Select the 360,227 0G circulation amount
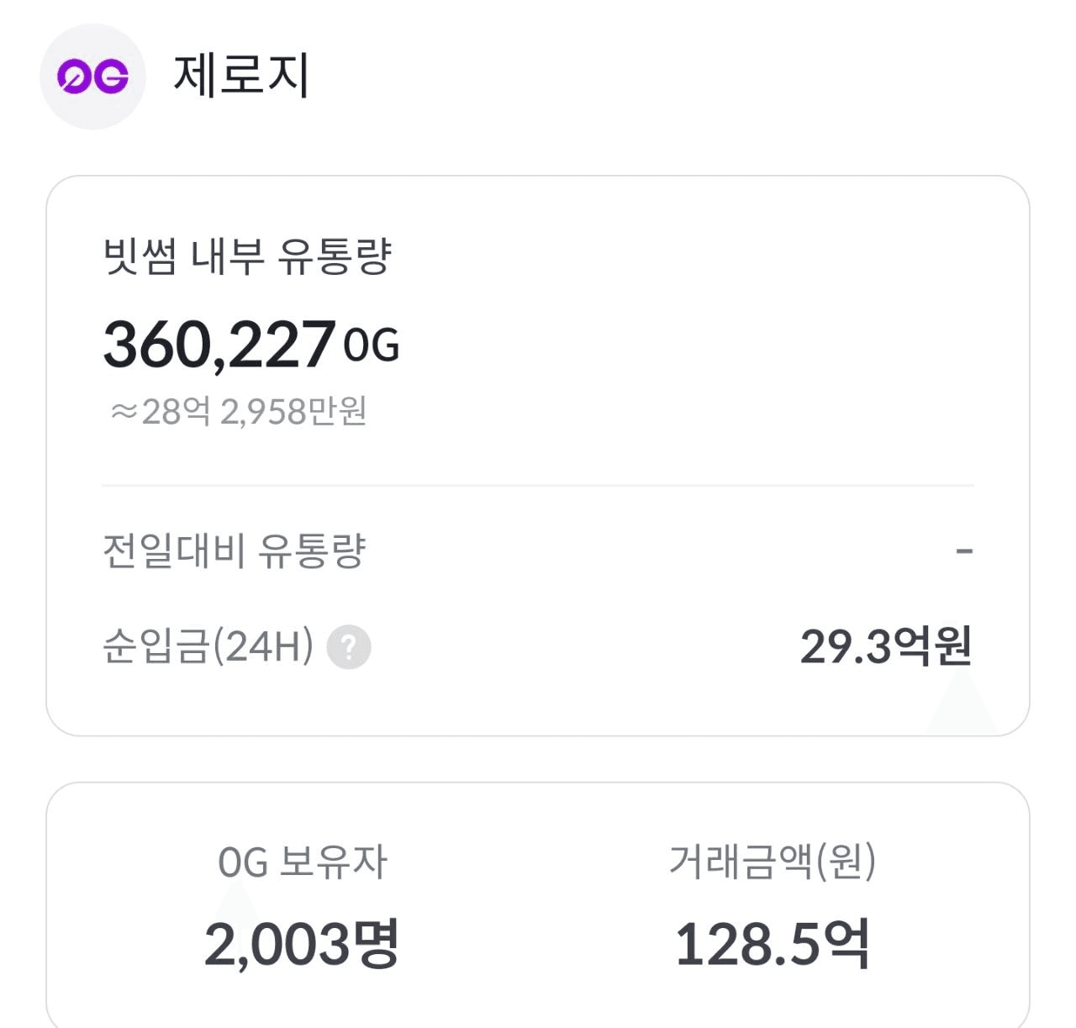Screen dimensions: 1076x1028 tap(251, 344)
